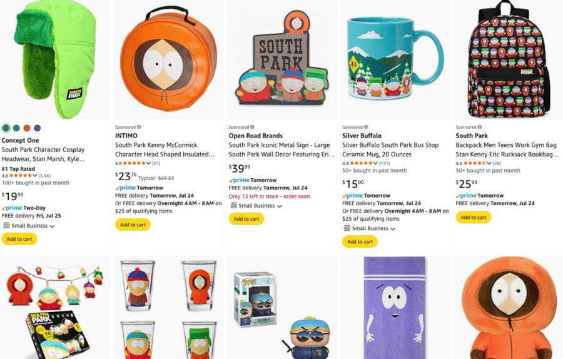Select the green color swatch for the hat
The image size is (563, 359).
click(x=6, y=128)
